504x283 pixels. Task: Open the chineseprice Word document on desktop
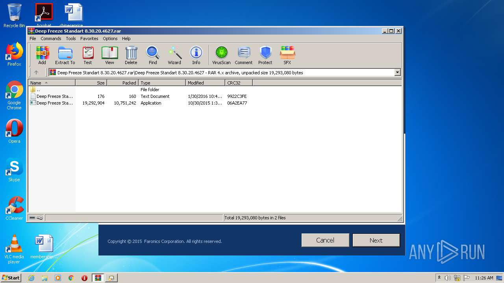[73, 15]
